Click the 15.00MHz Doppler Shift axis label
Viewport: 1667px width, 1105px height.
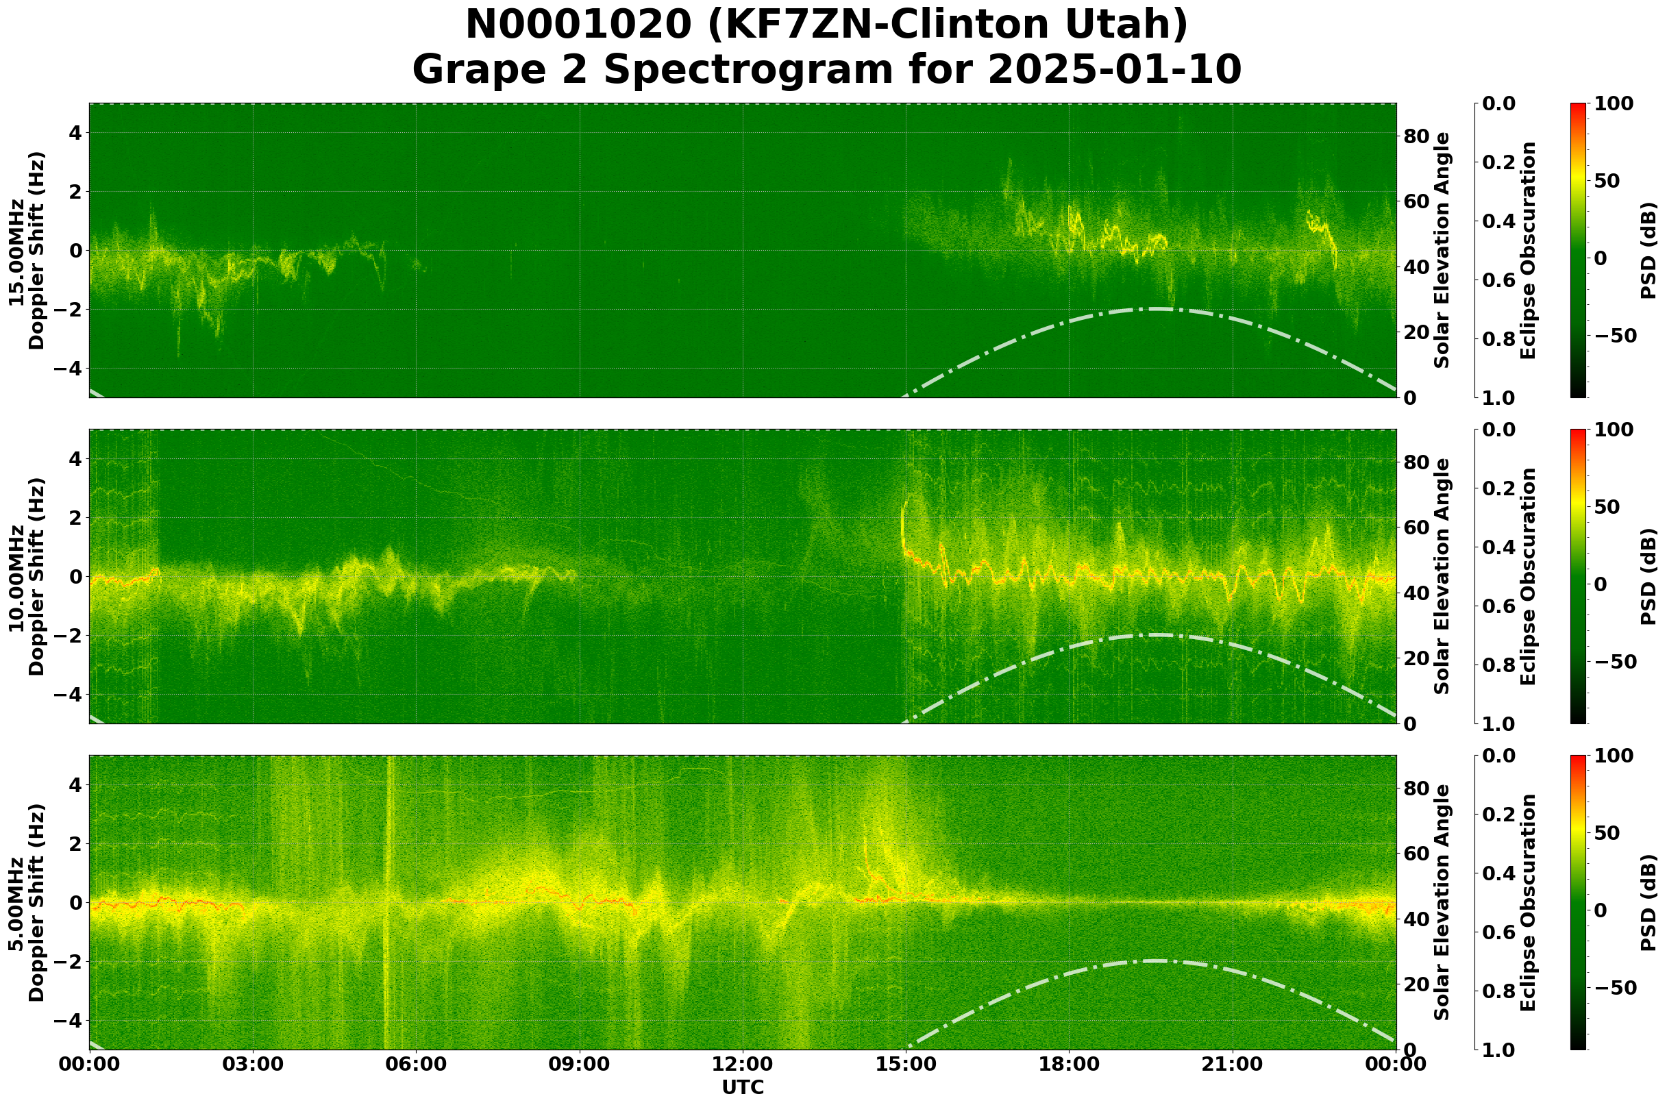point(27,250)
